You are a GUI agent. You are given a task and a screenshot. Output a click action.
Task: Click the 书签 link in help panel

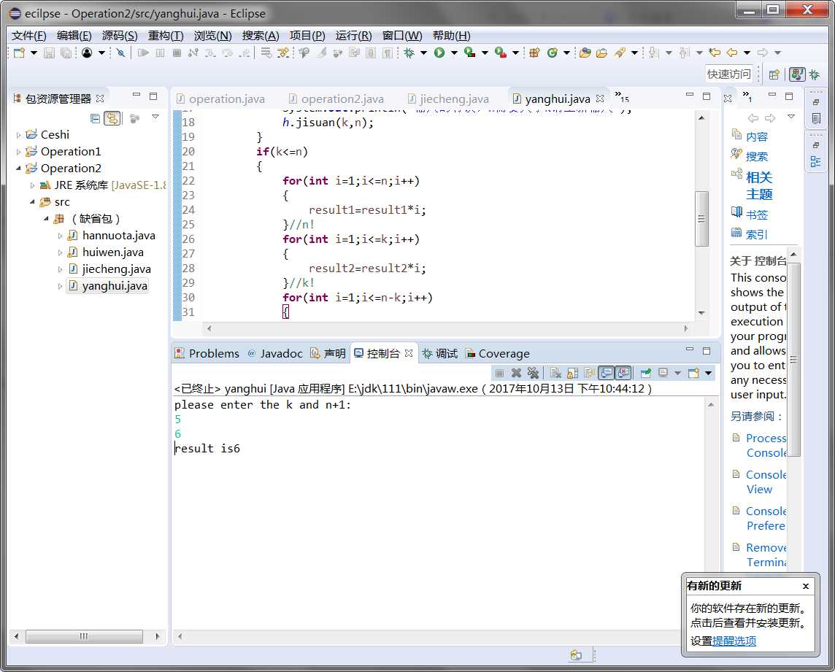[x=756, y=215]
